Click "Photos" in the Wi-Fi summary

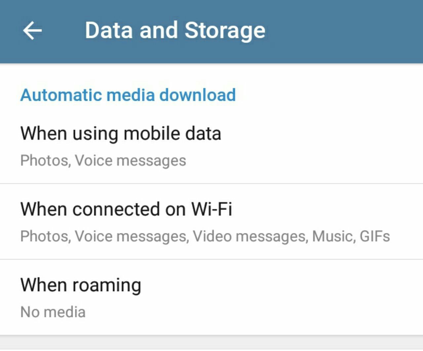pos(44,236)
